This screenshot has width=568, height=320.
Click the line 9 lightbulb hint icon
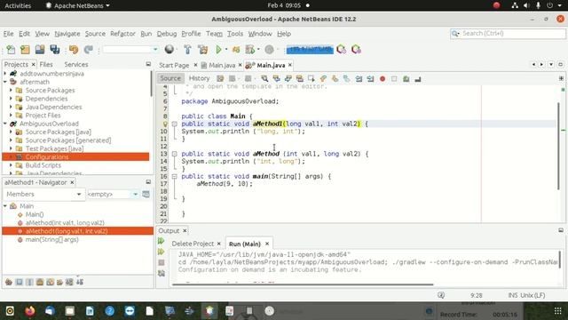[x=165, y=124]
